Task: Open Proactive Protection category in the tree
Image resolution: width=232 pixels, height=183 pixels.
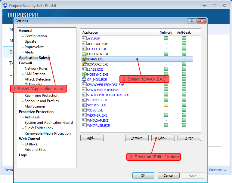Action: pyautogui.click(x=36, y=112)
